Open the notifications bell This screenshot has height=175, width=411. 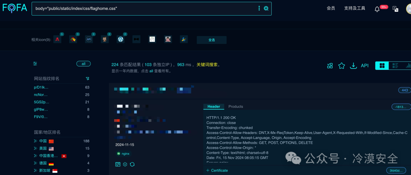click(377, 9)
